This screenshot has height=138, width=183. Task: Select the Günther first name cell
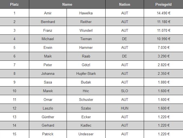tap(48, 117)
